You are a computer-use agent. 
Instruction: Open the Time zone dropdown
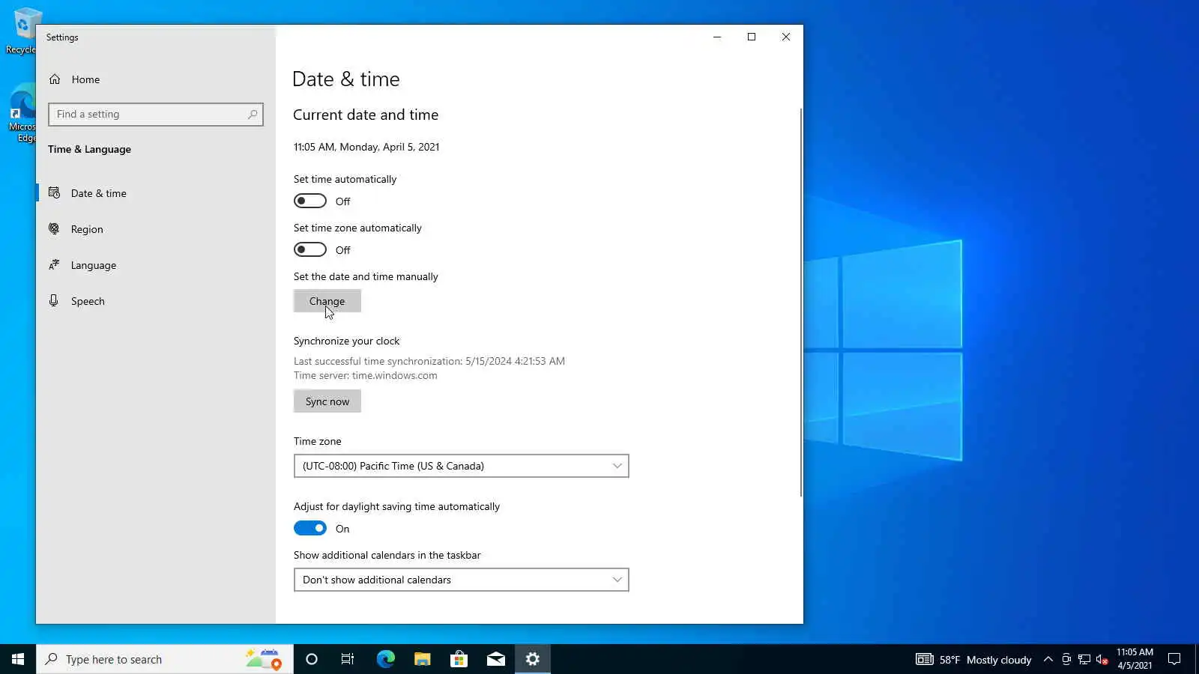pos(462,466)
